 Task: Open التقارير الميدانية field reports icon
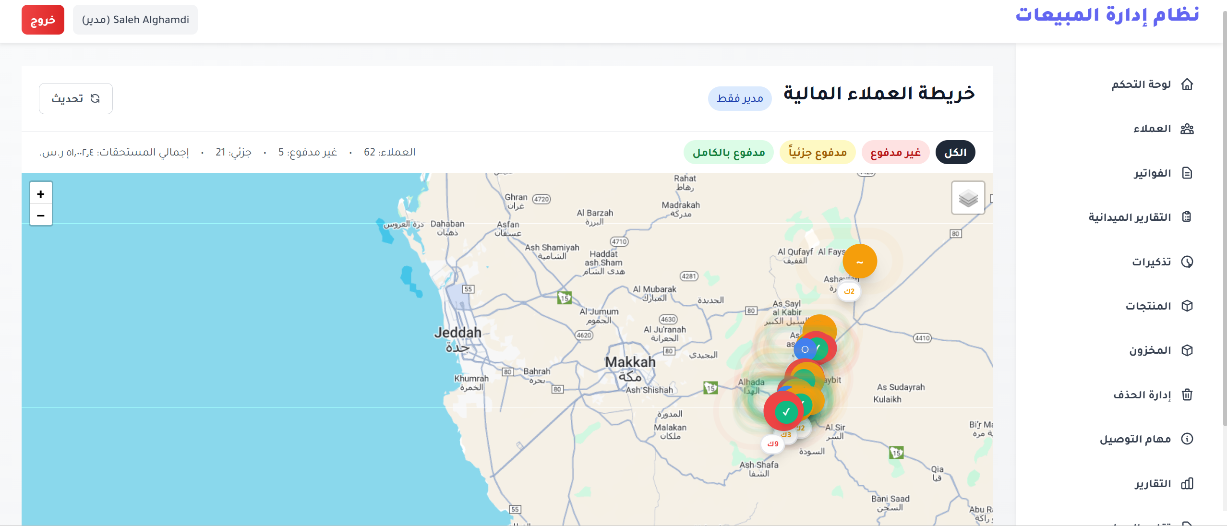[1187, 217]
